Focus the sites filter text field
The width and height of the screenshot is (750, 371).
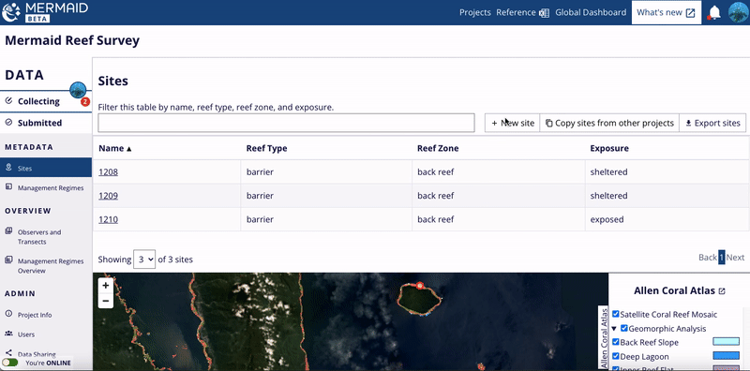coord(286,123)
